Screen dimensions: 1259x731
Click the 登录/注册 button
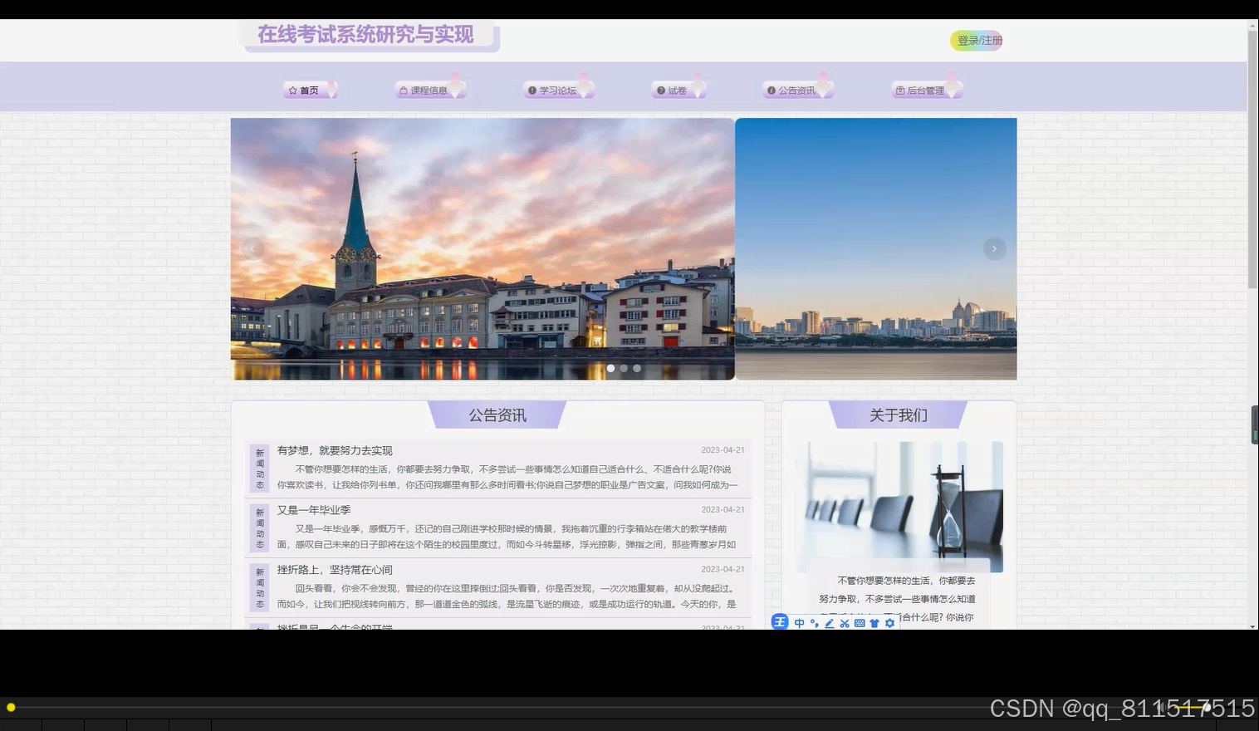(977, 41)
